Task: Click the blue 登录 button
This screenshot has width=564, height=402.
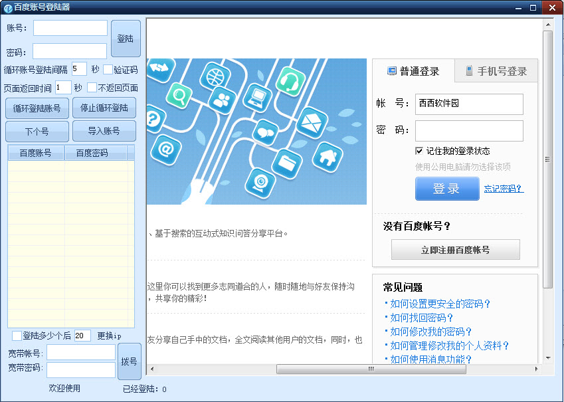Action: pyautogui.click(x=447, y=189)
